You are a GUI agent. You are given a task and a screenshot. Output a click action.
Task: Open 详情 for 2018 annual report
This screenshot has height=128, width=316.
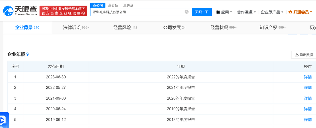[308, 120]
